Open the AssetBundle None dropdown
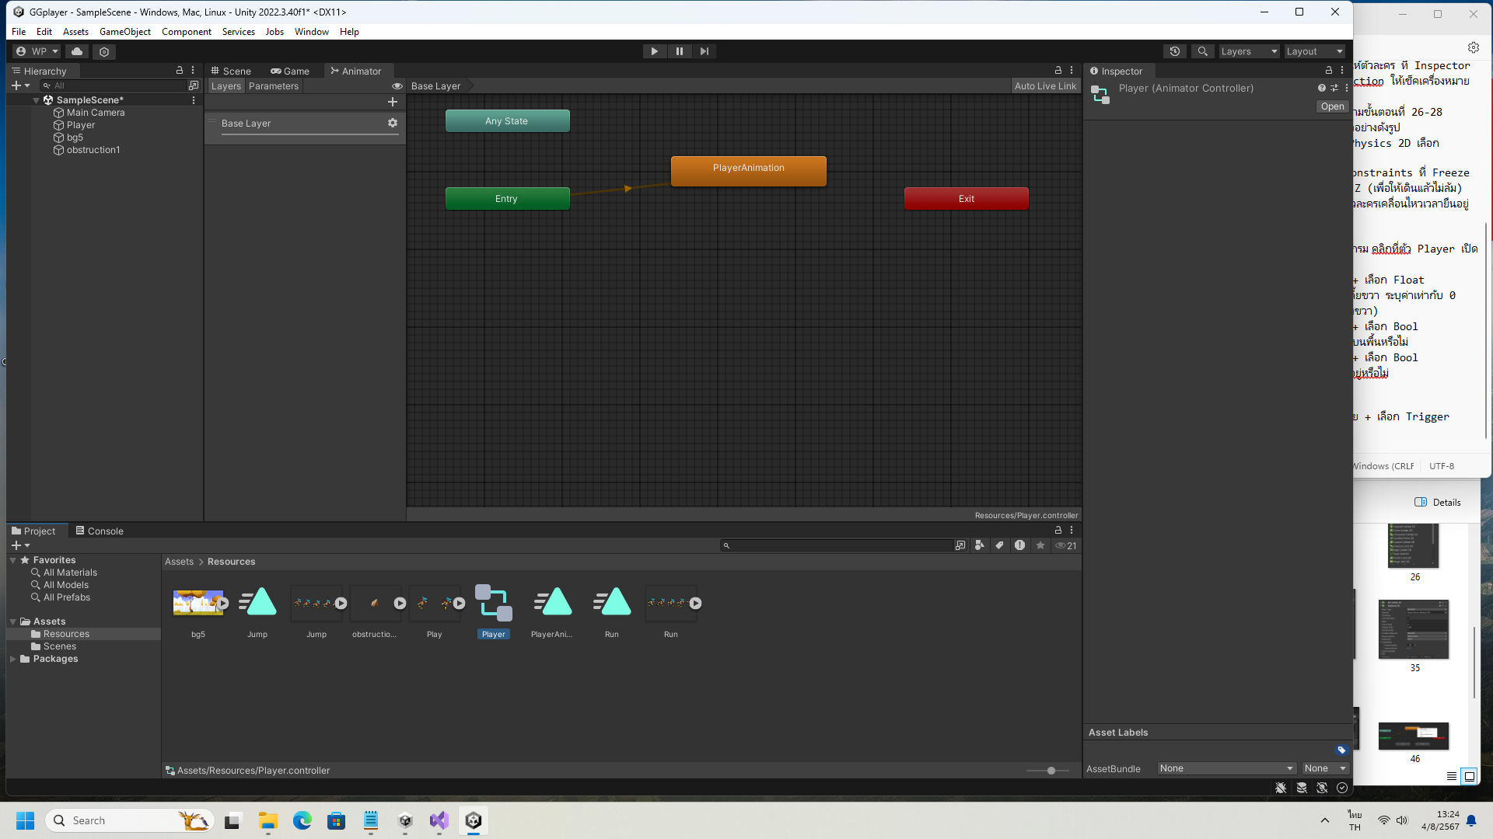 tap(1226, 768)
